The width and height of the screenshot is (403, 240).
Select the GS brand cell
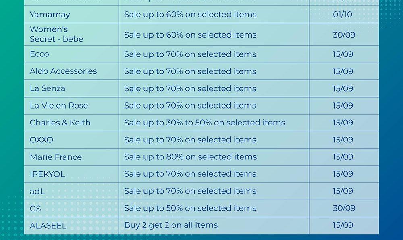35,209
